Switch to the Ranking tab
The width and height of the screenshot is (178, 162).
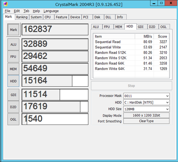(x=22, y=17)
